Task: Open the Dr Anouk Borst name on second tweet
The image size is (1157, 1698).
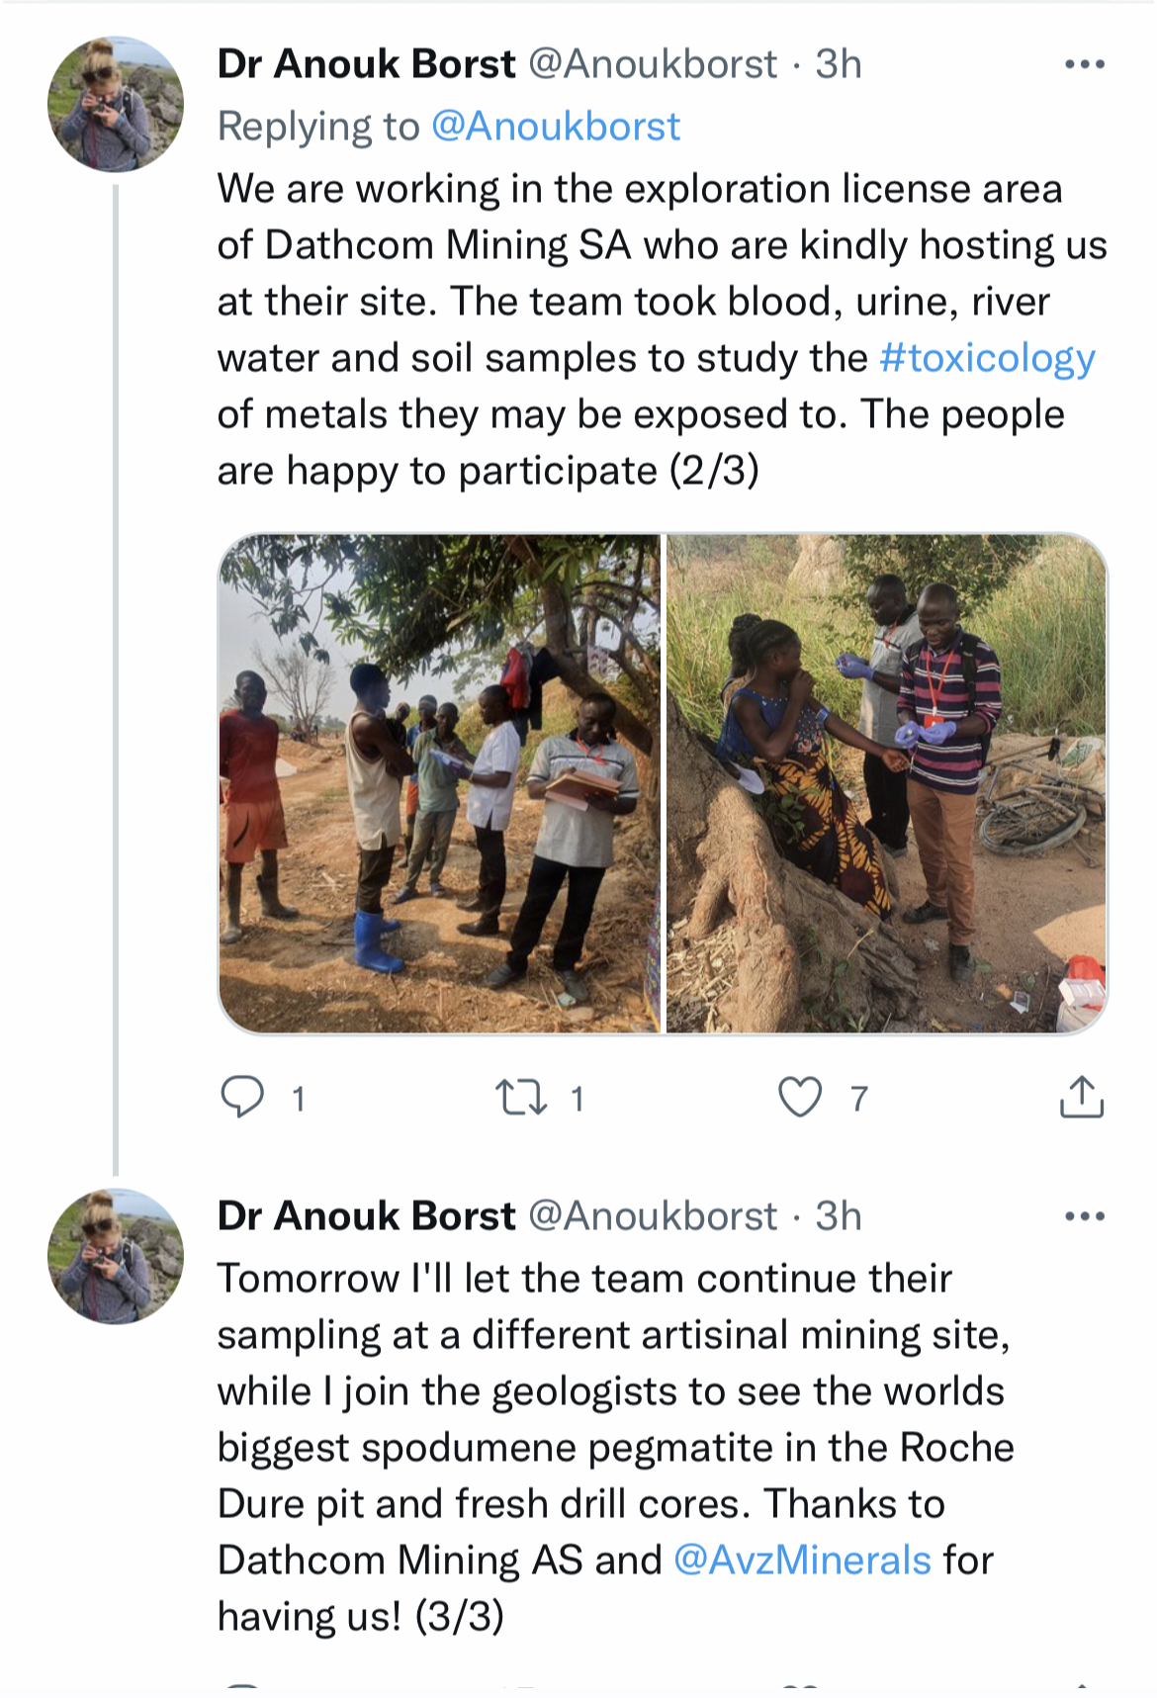Action: point(366,1216)
